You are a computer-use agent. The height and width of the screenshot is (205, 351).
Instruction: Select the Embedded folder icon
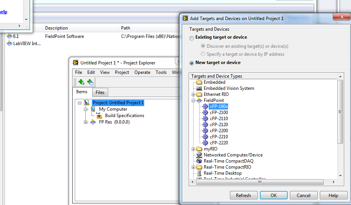coord(199,82)
